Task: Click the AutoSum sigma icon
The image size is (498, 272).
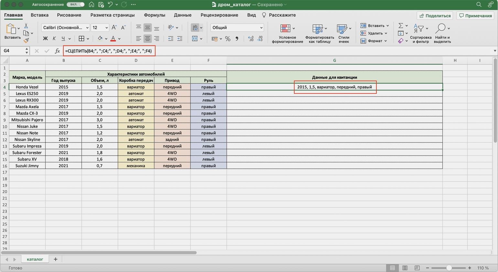Action: (401, 26)
